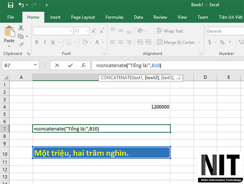Click Comma Style icon
This screenshot has width=244, height=184.
[230, 42]
